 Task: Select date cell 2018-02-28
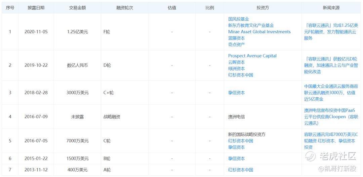(x=36, y=93)
